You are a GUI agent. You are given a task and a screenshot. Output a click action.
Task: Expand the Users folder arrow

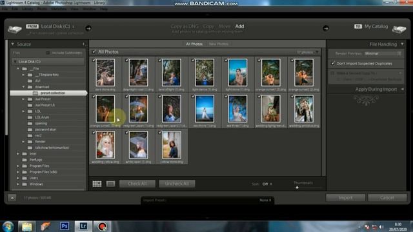point(18,178)
